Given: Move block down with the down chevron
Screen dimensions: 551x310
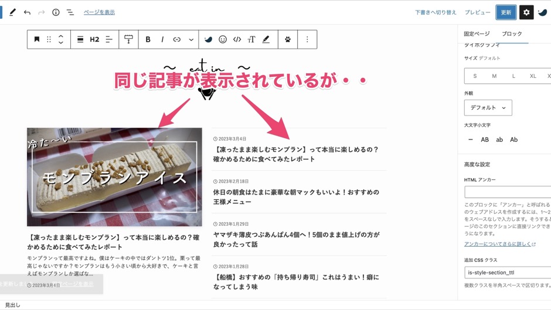Looking at the screenshot, I should point(61,43).
